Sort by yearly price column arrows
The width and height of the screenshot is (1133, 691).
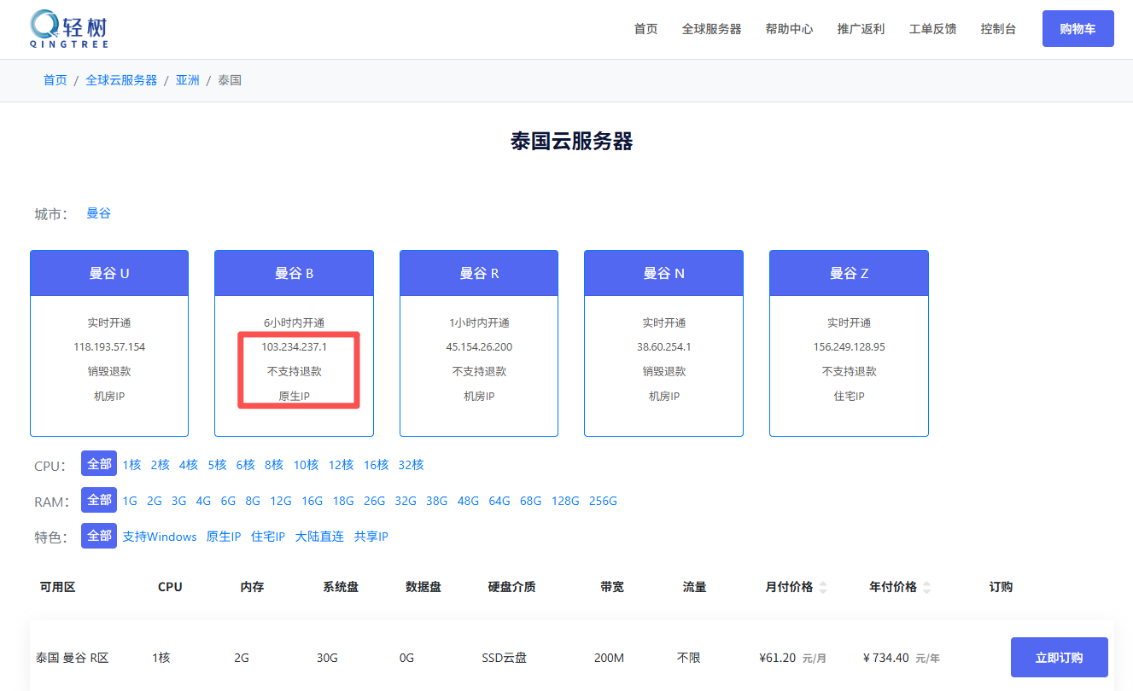pyautogui.click(x=927, y=587)
